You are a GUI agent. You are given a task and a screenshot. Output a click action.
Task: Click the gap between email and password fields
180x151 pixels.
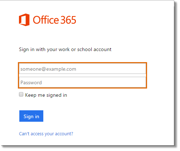point(82,75)
